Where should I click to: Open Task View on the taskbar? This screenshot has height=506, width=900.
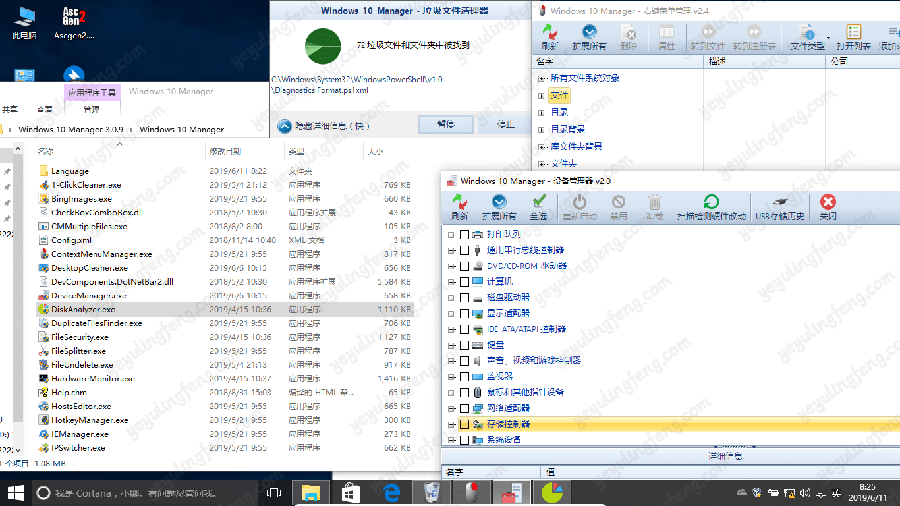click(x=274, y=492)
